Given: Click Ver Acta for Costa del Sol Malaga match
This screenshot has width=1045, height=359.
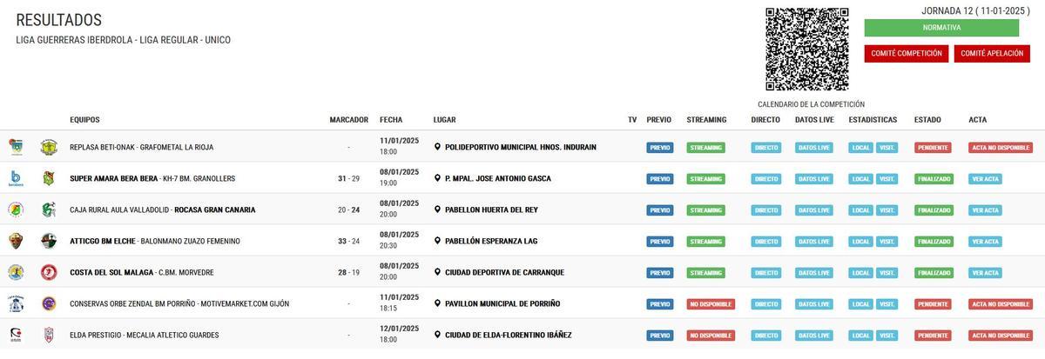Looking at the screenshot, I should click(x=985, y=273).
